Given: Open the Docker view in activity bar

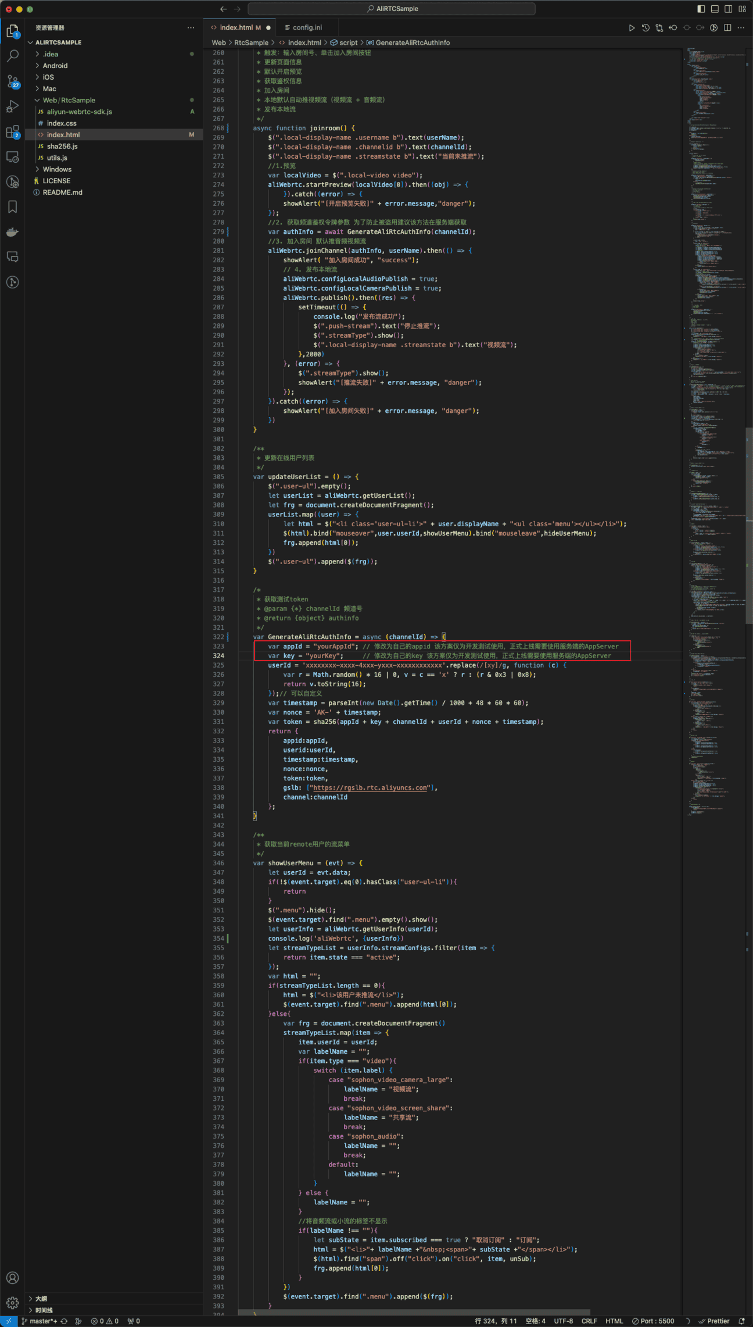Looking at the screenshot, I should coord(13,232).
